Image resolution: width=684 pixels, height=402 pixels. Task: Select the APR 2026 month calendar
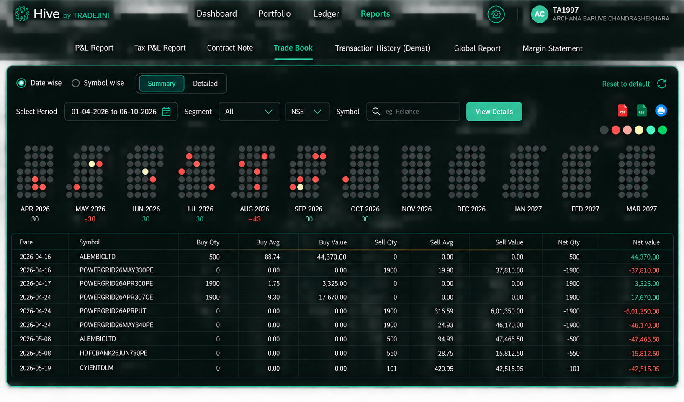tap(35, 172)
